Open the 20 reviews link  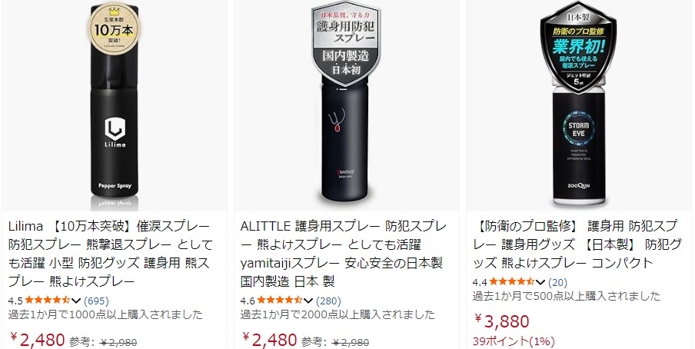(557, 282)
